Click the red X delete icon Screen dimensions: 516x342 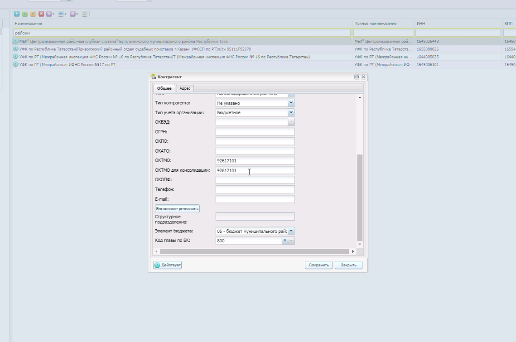[x=41, y=14]
